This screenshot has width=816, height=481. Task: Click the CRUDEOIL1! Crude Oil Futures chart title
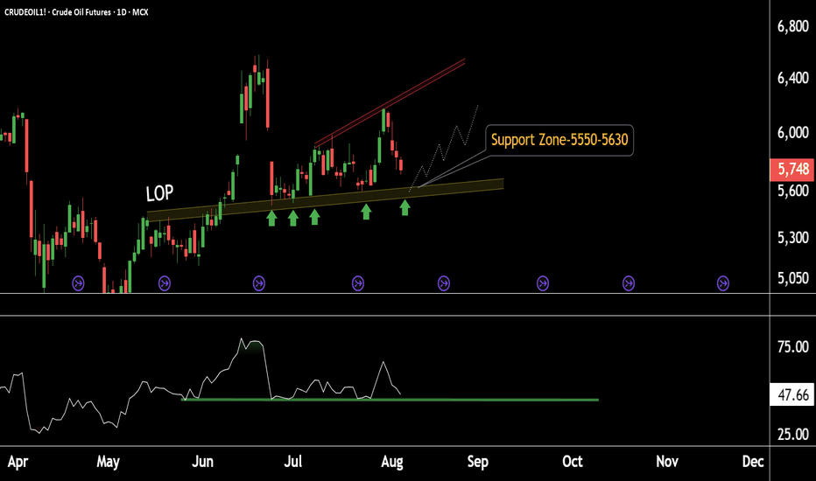(76, 12)
